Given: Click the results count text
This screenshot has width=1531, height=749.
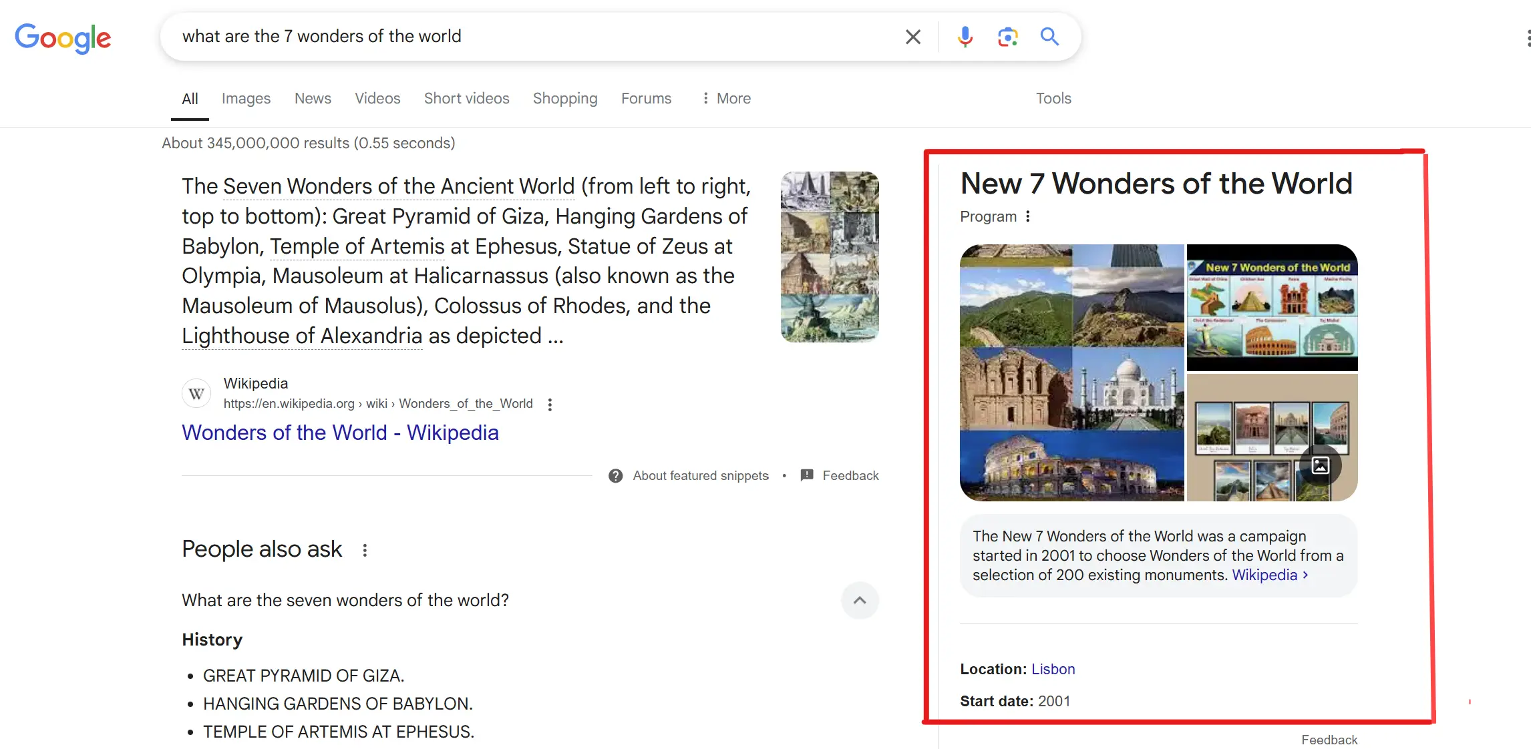Looking at the screenshot, I should click(309, 143).
